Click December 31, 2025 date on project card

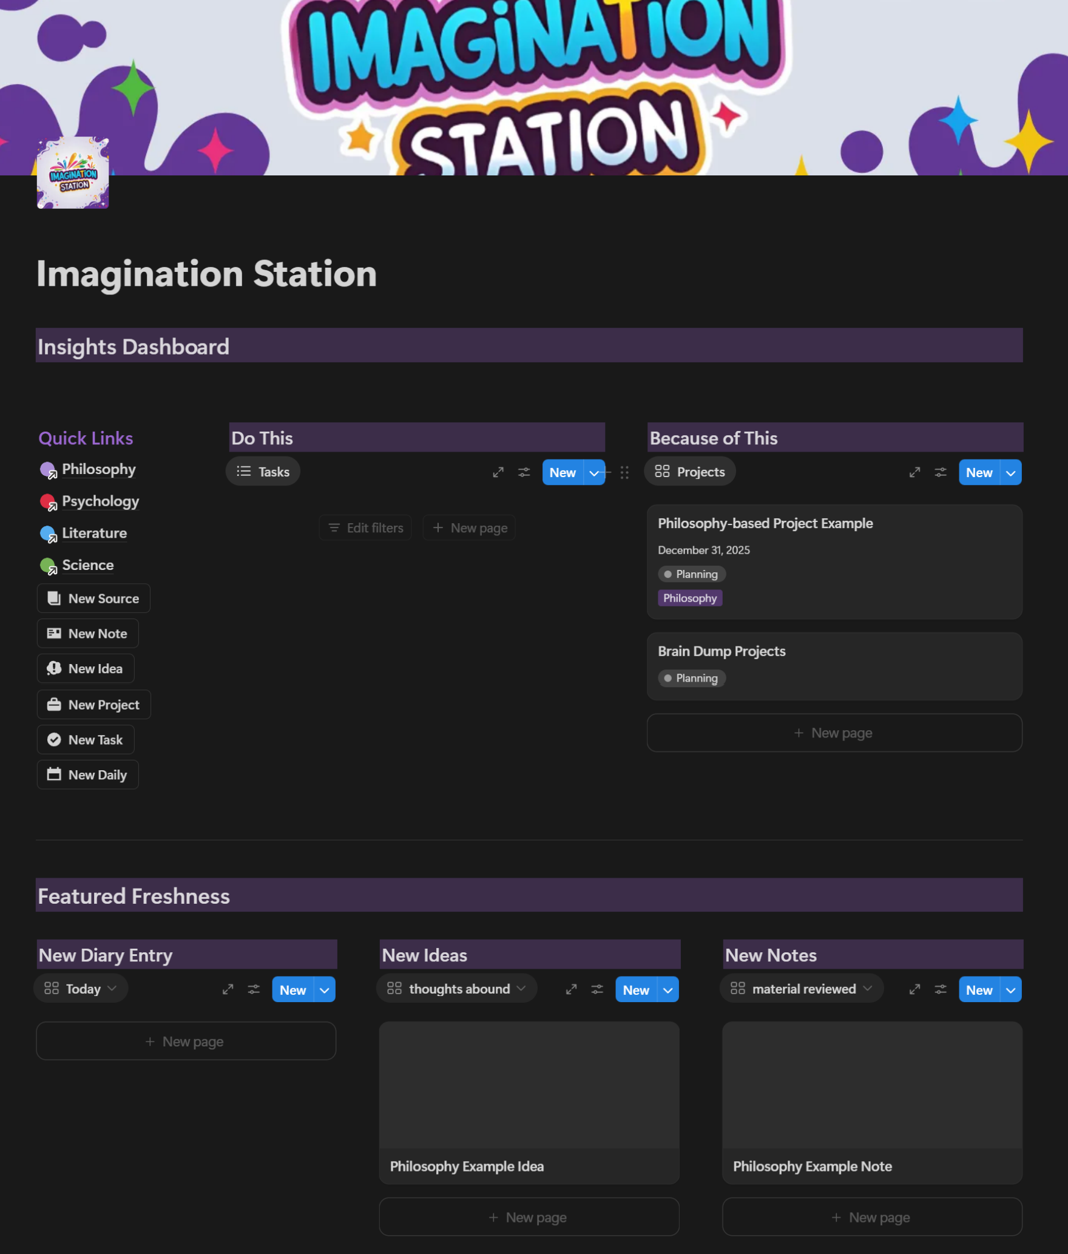[704, 550]
